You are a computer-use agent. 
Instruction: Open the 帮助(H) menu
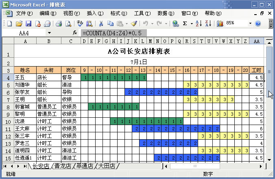click(213, 13)
